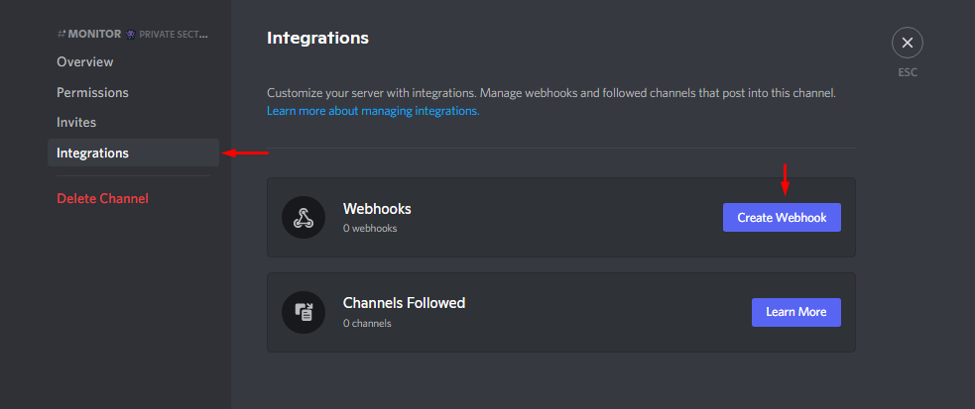Click the Channels Followed row title

click(x=404, y=303)
